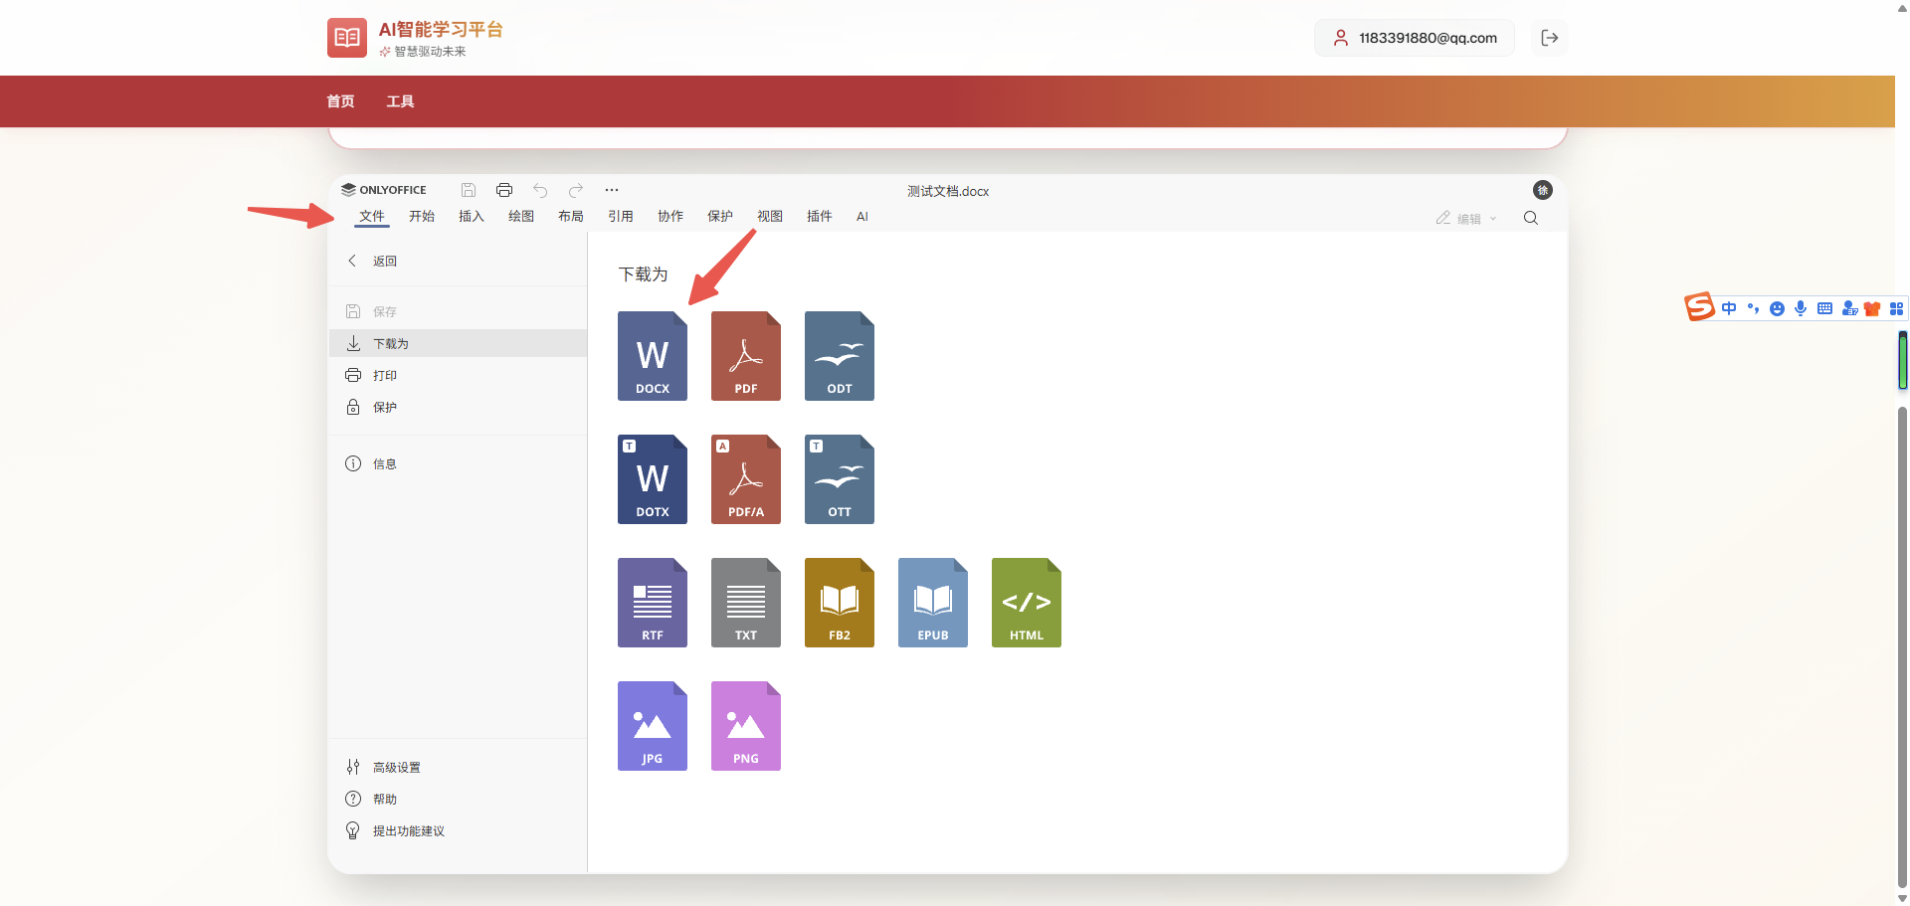Screen dimensions: 1910x906
Task: Click the AI learning platform logo
Action: (347, 38)
